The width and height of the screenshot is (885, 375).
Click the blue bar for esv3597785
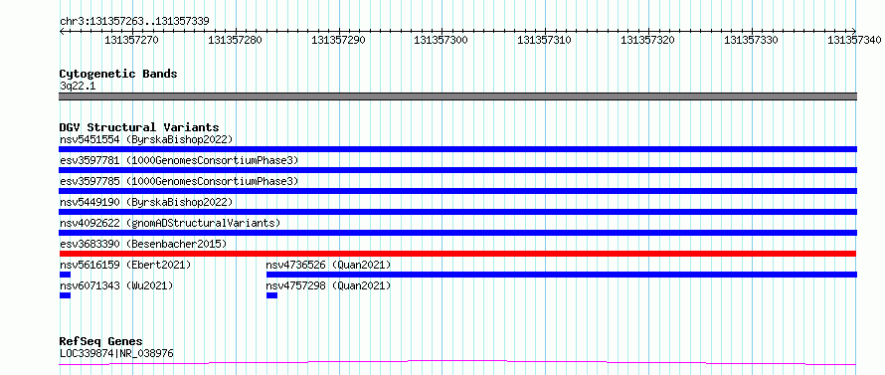(457, 191)
